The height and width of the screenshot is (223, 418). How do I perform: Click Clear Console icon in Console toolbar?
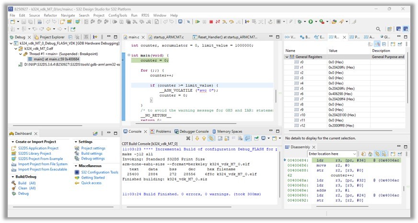coord(240,138)
